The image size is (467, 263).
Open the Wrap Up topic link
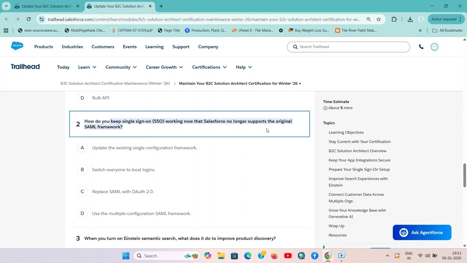click(336, 226)
